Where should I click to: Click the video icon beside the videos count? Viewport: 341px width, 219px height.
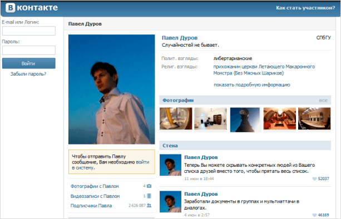click(149, 196)
